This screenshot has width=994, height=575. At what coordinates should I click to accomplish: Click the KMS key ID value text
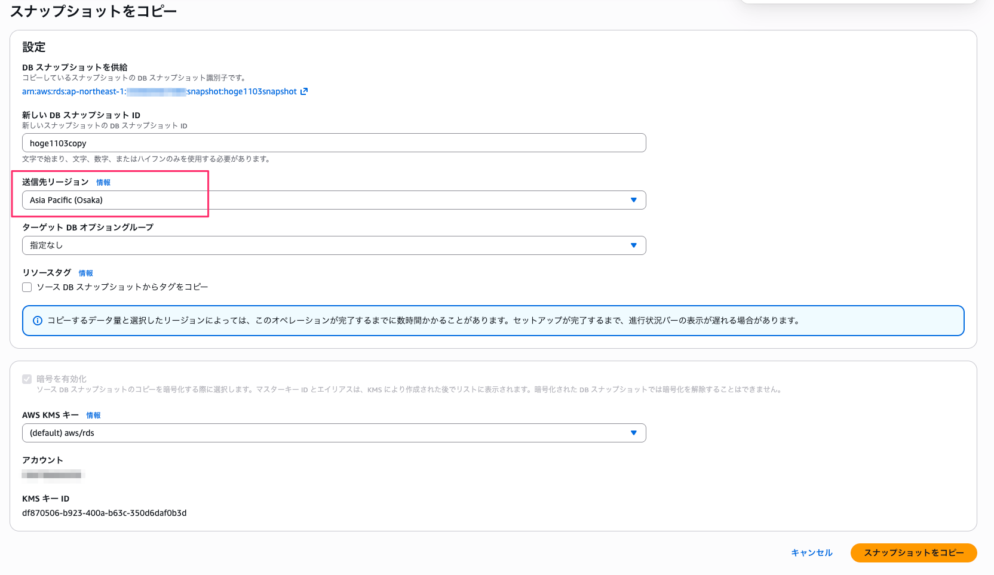[x=104, y=513]
